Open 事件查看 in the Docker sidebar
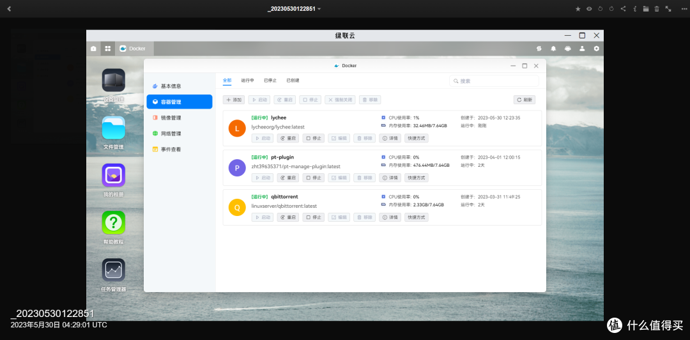 pos(180,150)
